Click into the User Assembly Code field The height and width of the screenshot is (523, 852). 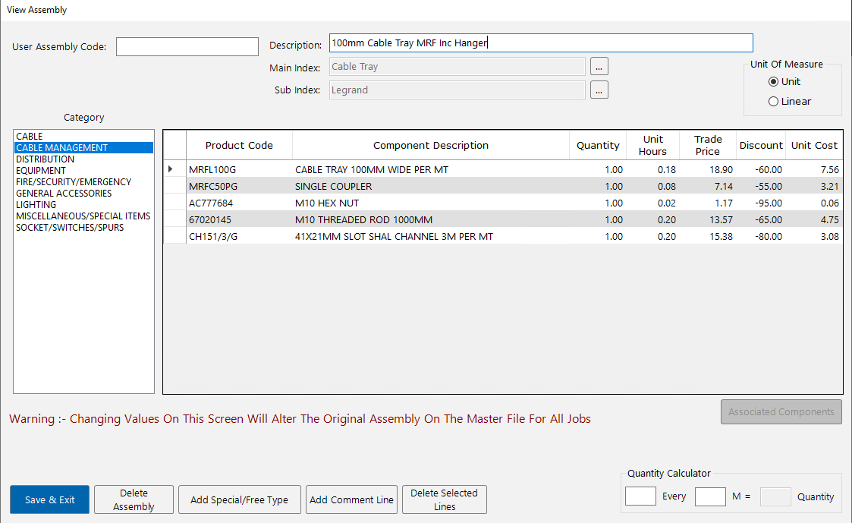tap(187, 46)
